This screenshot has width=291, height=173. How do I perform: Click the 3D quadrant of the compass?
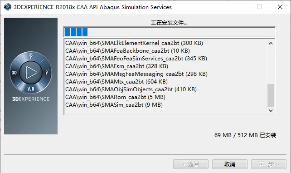coord(15,73)
